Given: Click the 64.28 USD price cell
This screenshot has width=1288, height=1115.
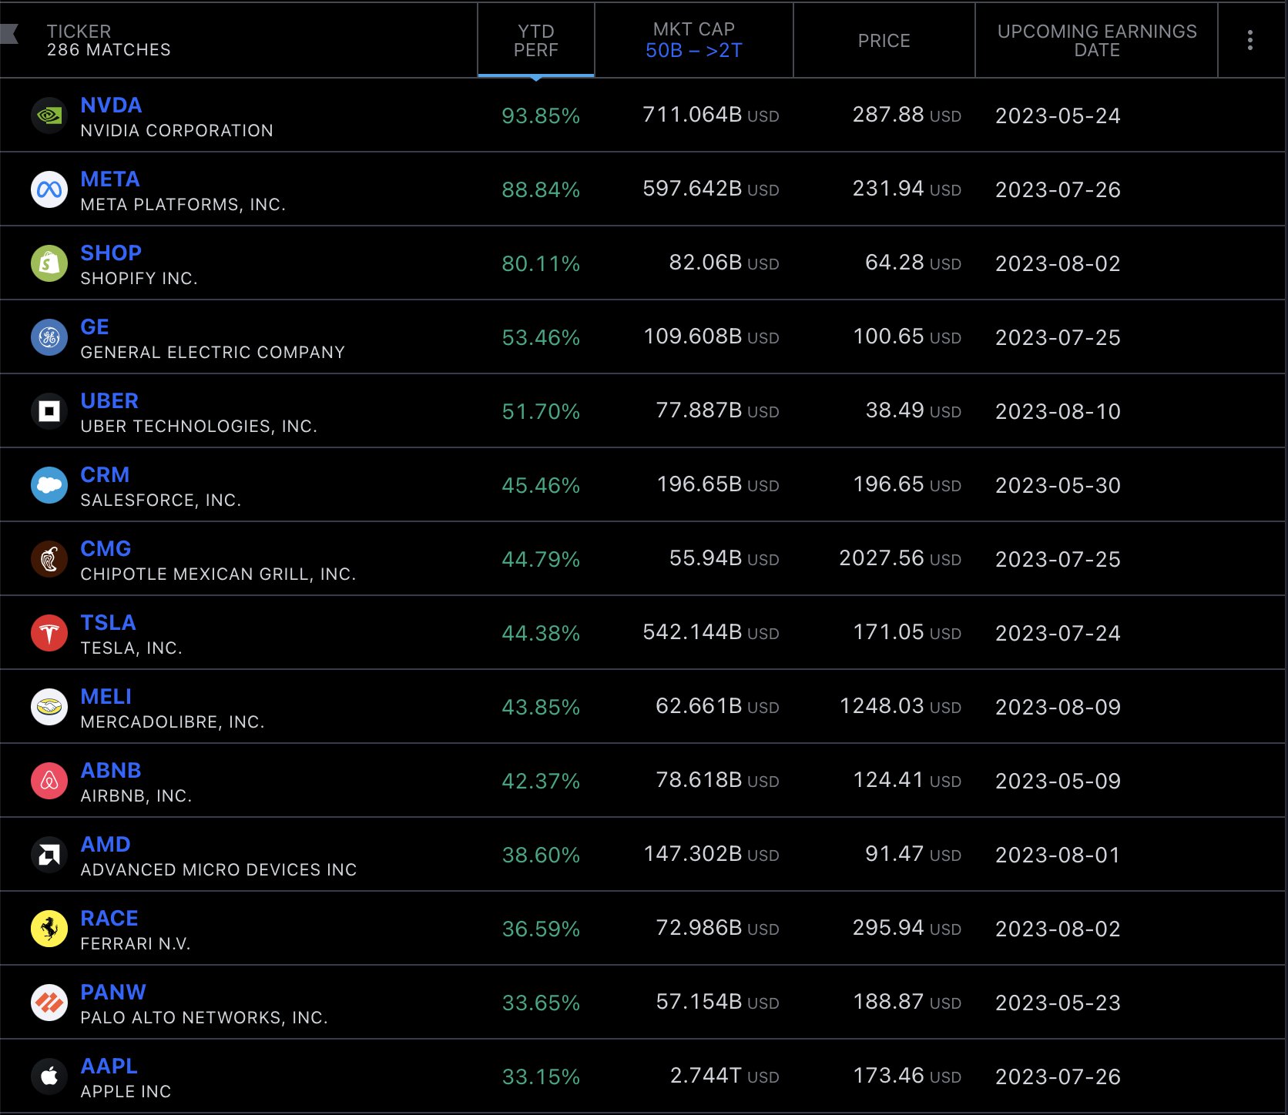Looking at the screenshot, I should click(914, 263).
